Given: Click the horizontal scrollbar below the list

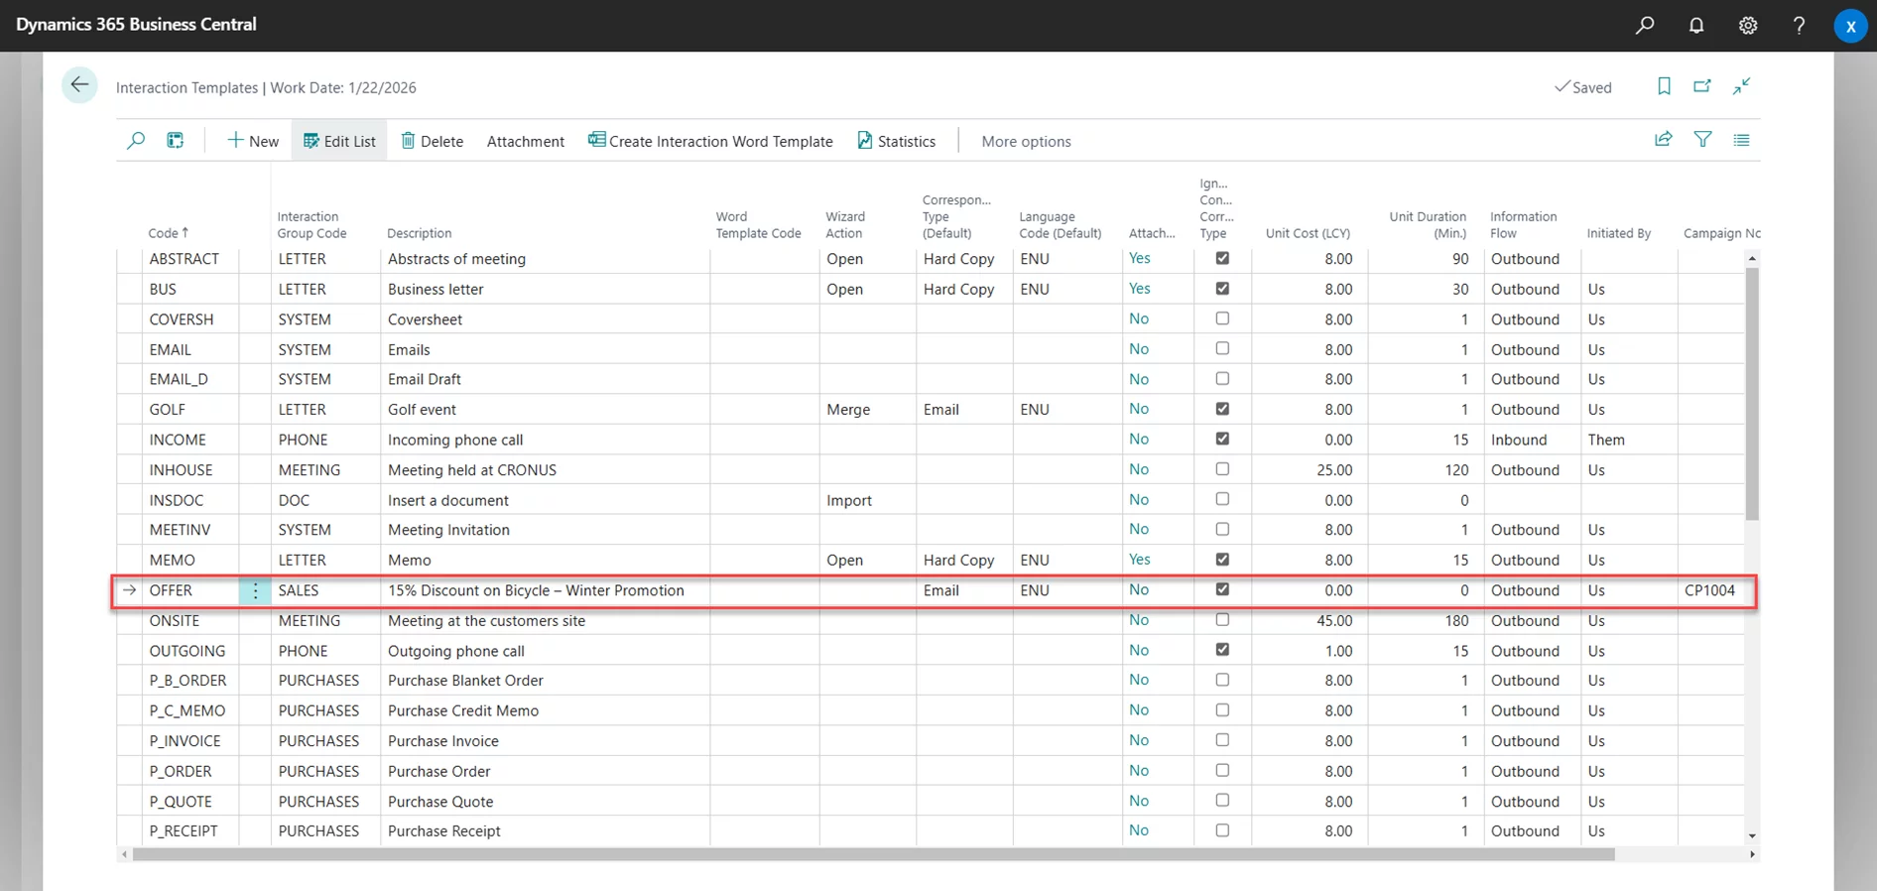Looking at the screenshot, I should click(873, 854).
